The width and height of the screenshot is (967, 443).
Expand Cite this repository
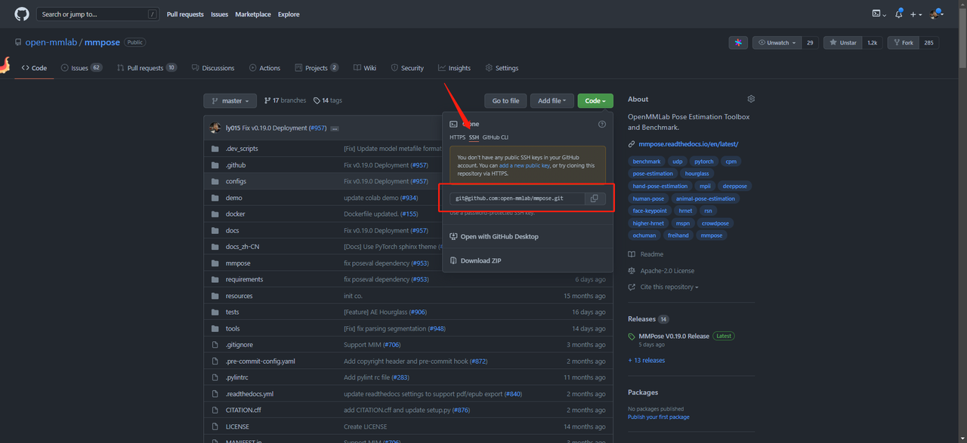[x=663, y=287]
